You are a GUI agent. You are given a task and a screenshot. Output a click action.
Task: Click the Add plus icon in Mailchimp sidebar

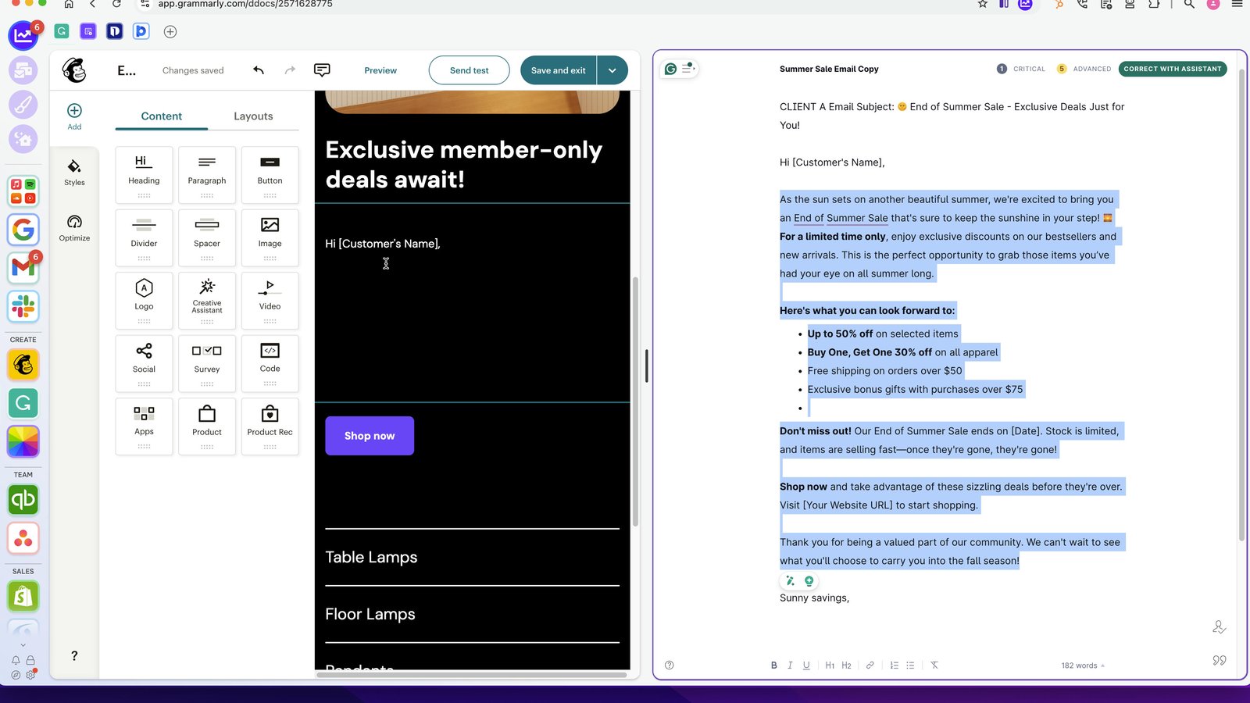pos(74,111)
